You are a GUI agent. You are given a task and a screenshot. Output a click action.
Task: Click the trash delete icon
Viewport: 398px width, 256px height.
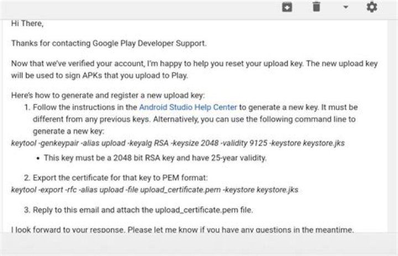coord(316,7)
